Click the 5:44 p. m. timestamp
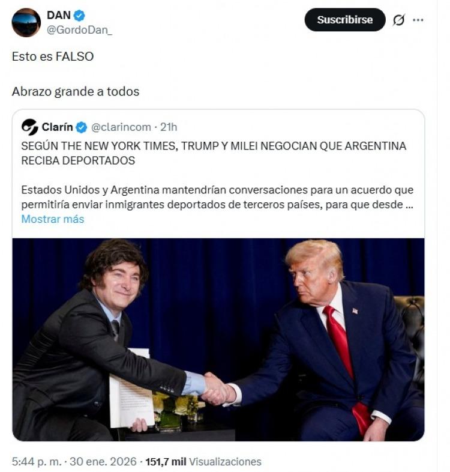Viewport: 450px width, 472px height. pyautogui.click(x=37, y=461)
